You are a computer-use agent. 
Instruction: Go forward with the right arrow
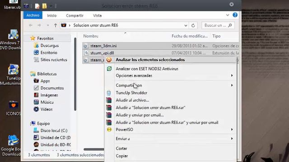pos(39,25)
